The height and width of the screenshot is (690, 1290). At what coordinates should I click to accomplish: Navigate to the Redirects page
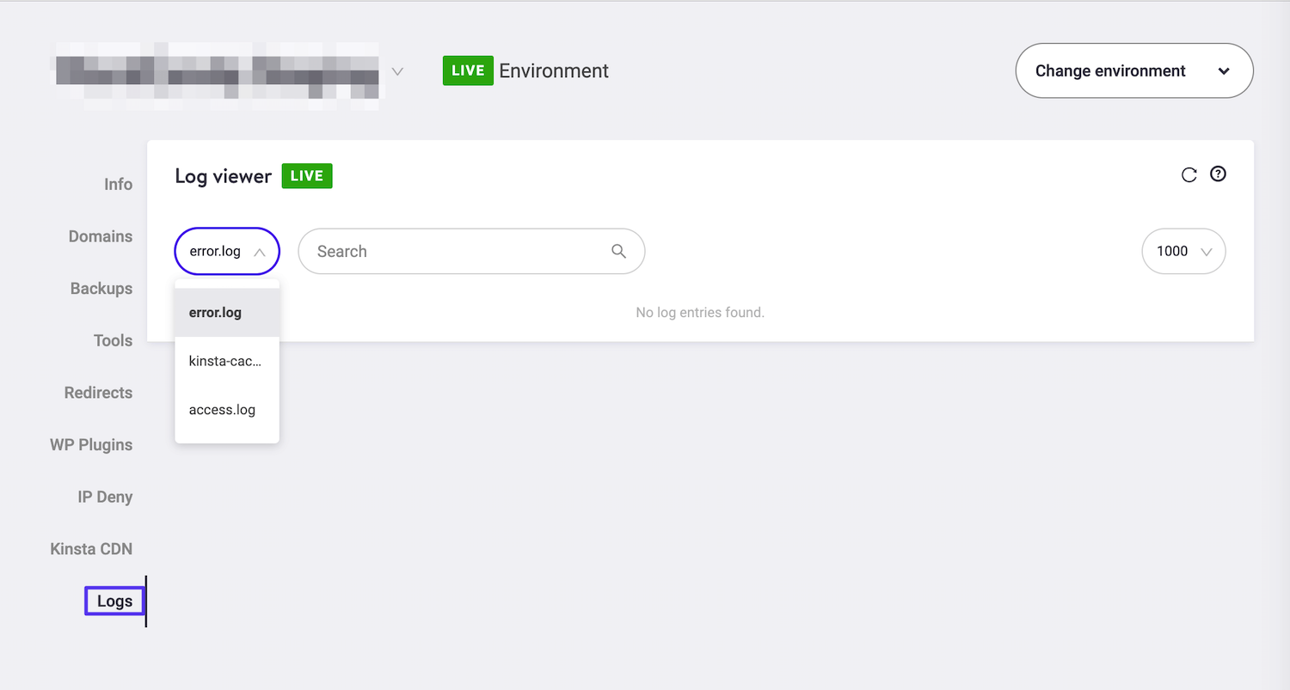pyautogui.click(x=98, y=393)
